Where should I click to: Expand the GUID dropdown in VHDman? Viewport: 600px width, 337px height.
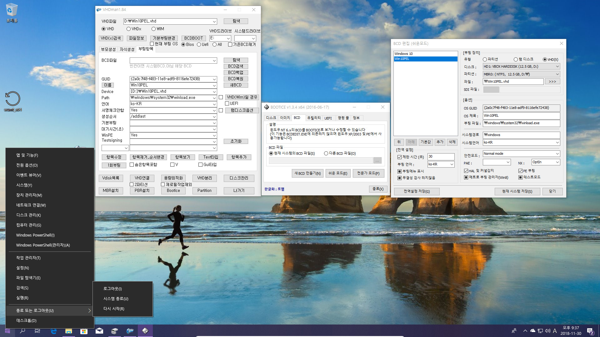[x=214, y=79]
